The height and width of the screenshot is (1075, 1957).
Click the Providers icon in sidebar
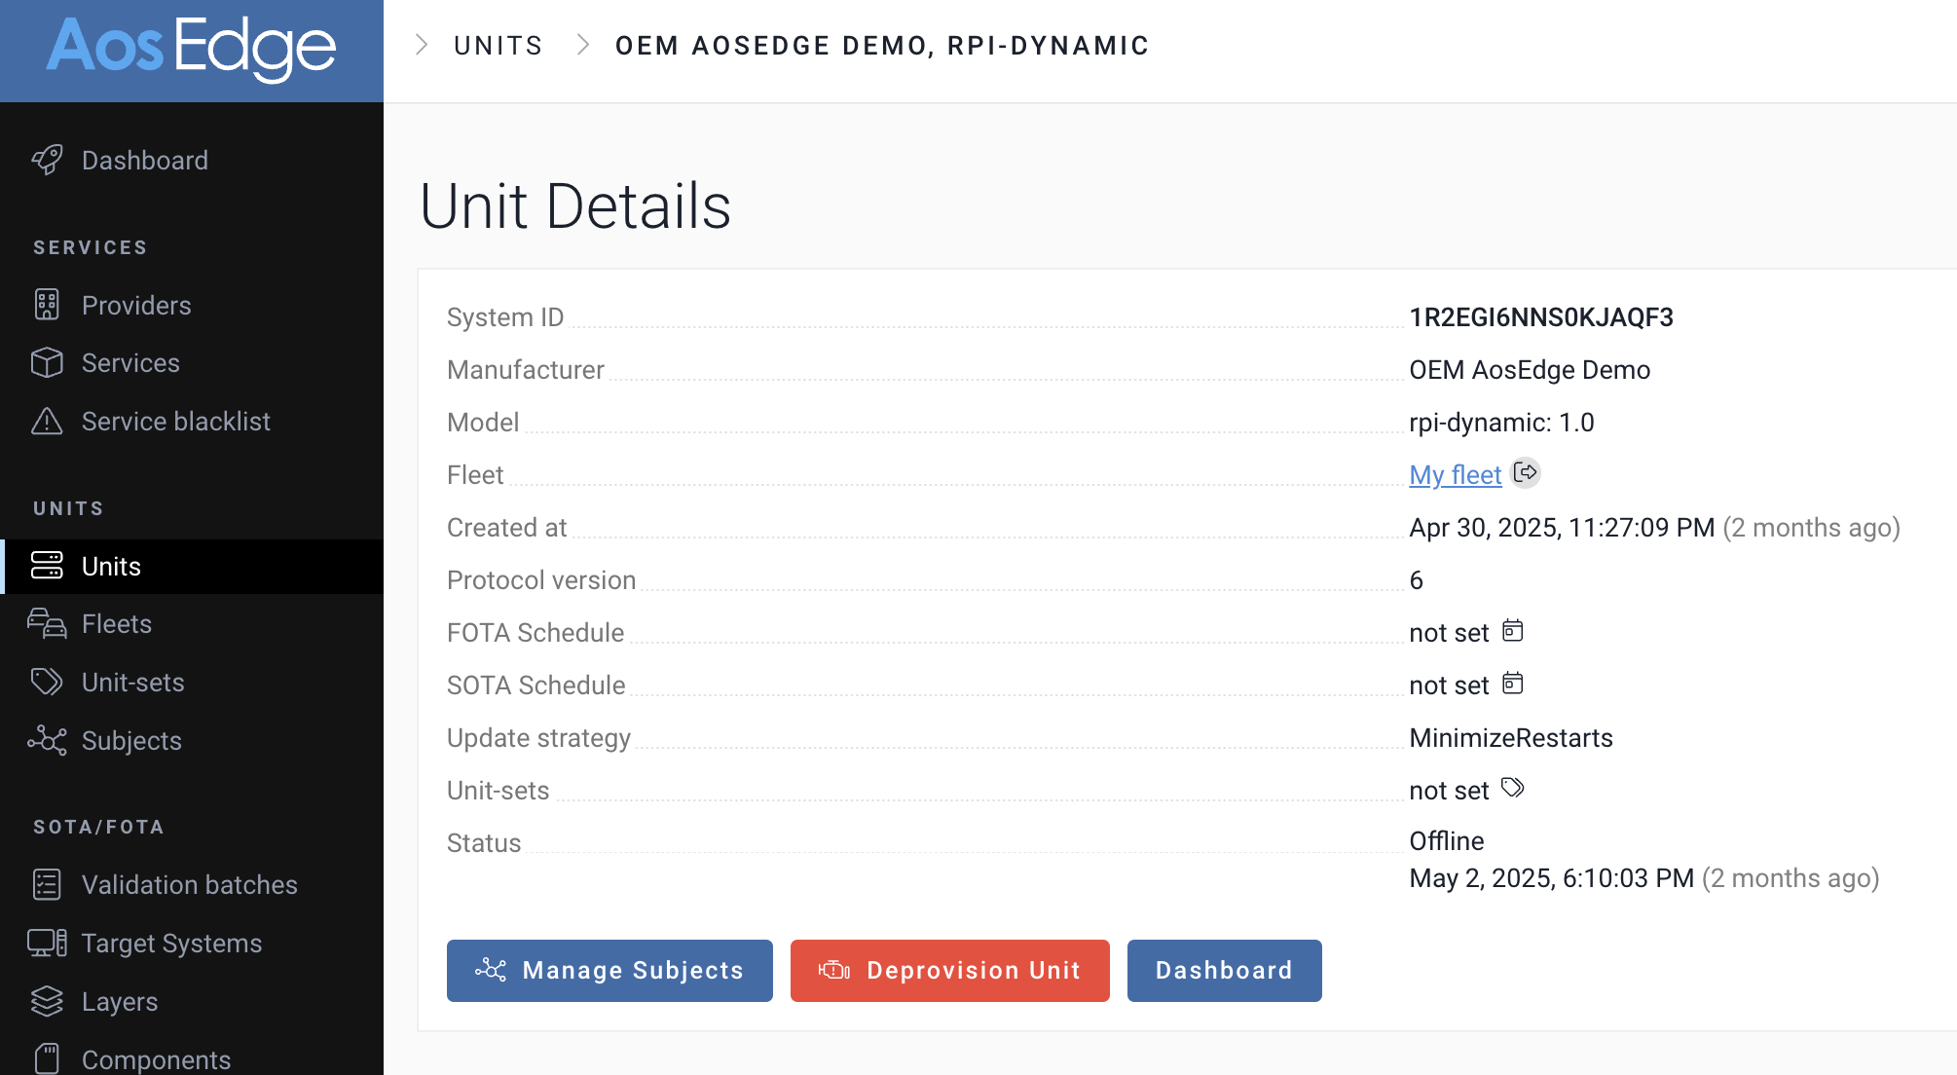47,305
